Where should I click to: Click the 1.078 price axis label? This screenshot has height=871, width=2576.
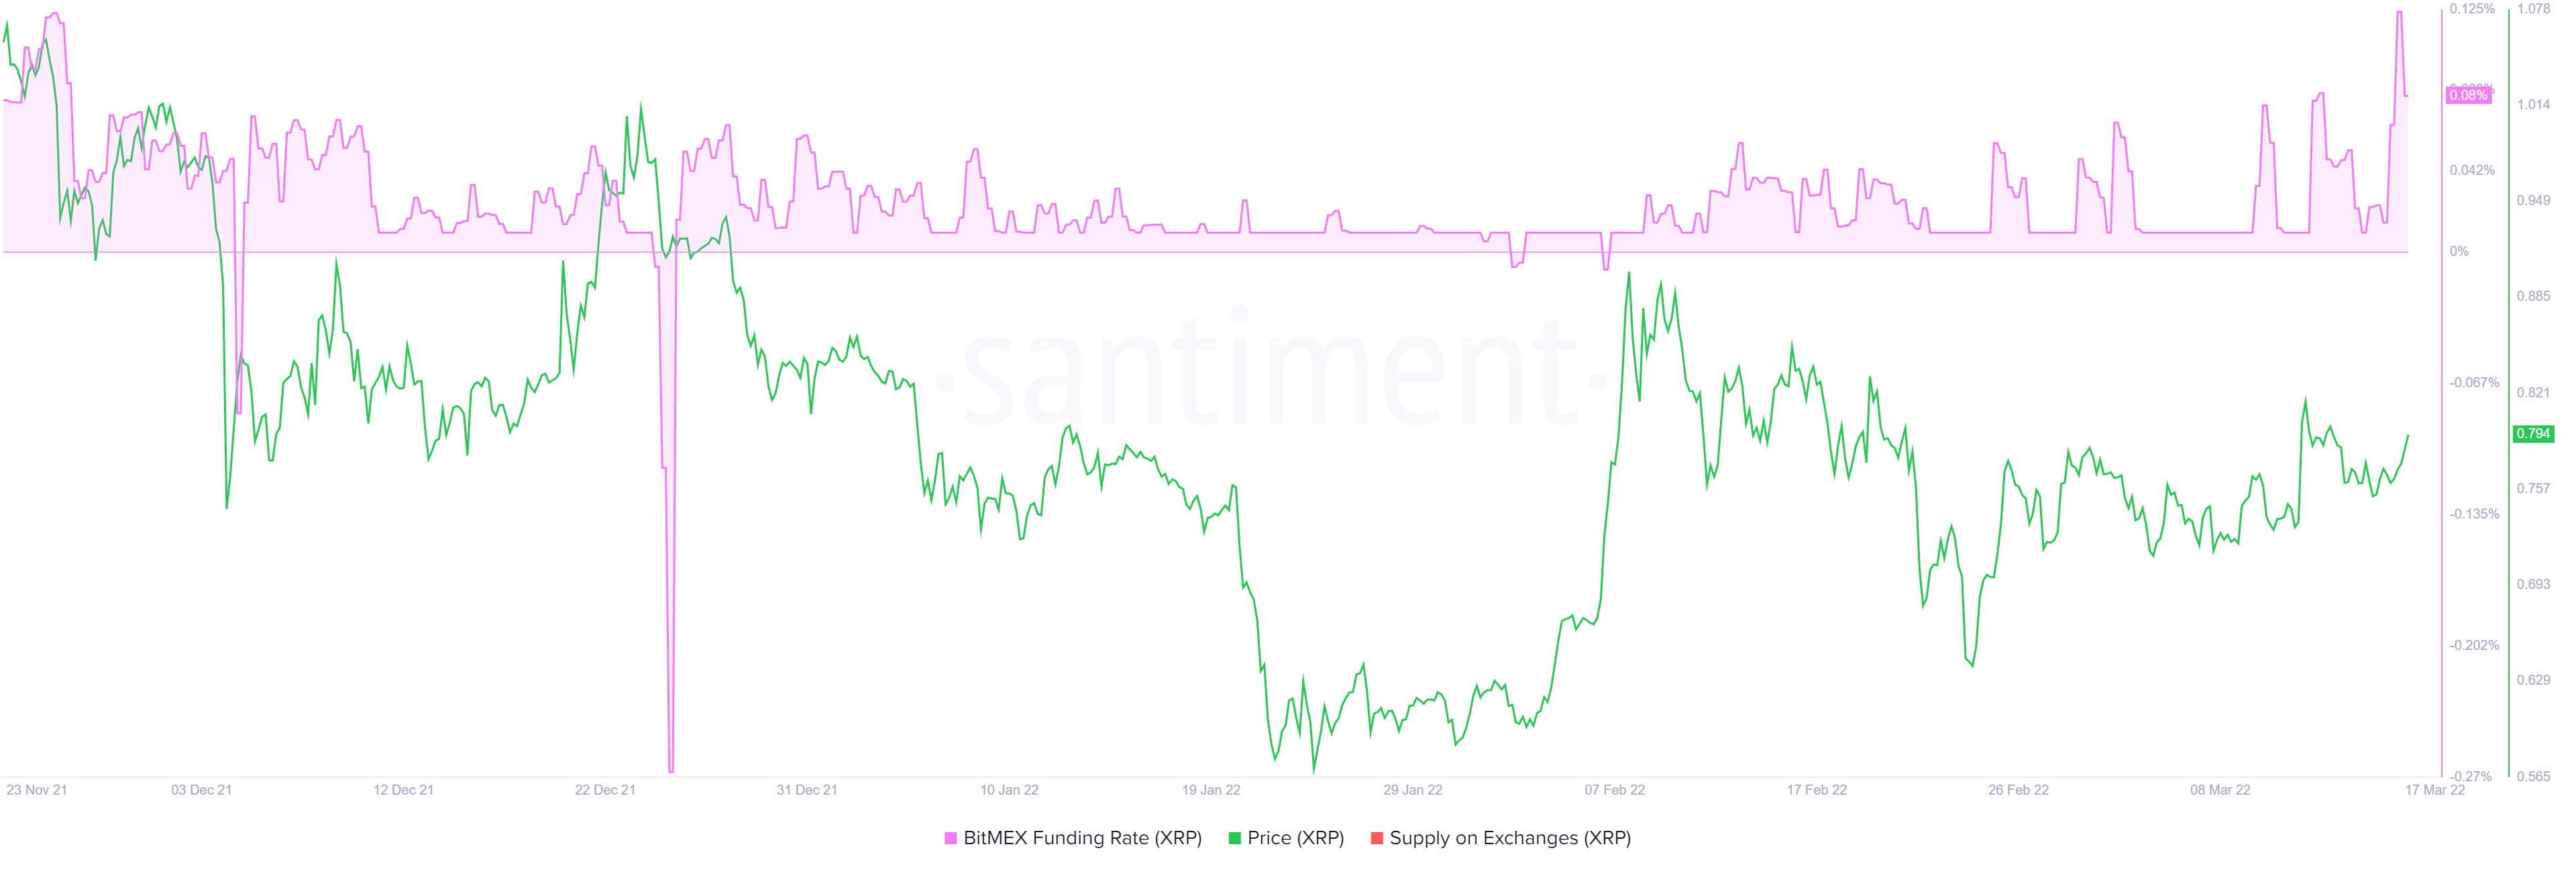click(x=2533, y=9)
